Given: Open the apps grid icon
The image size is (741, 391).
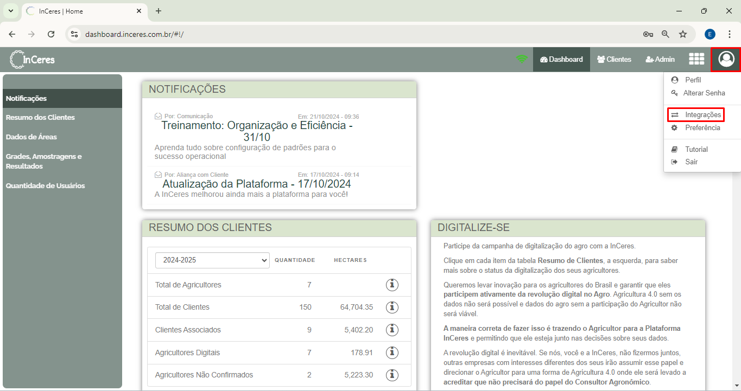Looking at the screenshot, I should click(696, 59).
